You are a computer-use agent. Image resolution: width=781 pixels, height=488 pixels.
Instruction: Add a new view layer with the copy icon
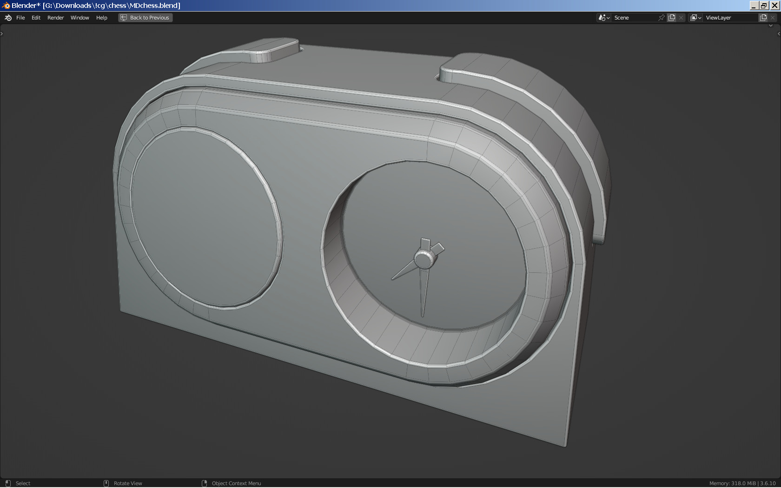coord(763,18)
